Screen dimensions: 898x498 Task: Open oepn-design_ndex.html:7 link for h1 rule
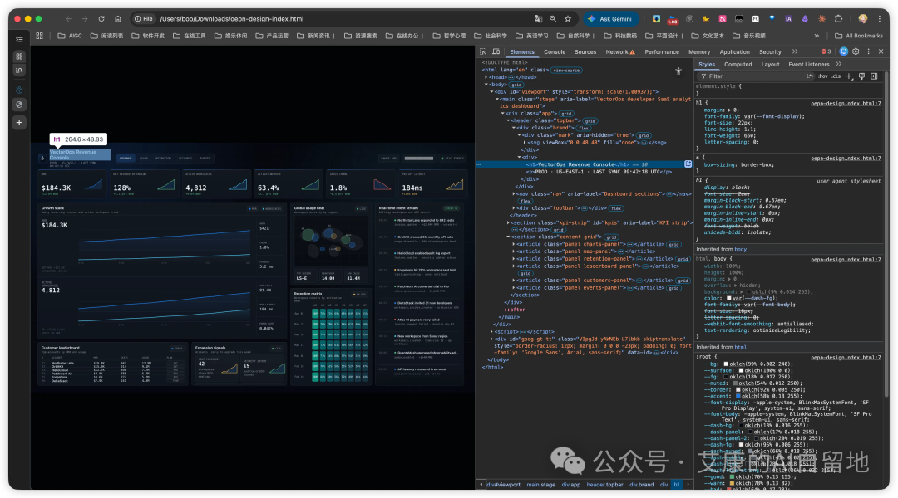tap(846, 104)
